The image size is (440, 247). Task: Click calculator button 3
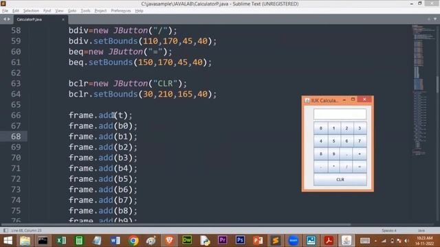click(360, 128)
